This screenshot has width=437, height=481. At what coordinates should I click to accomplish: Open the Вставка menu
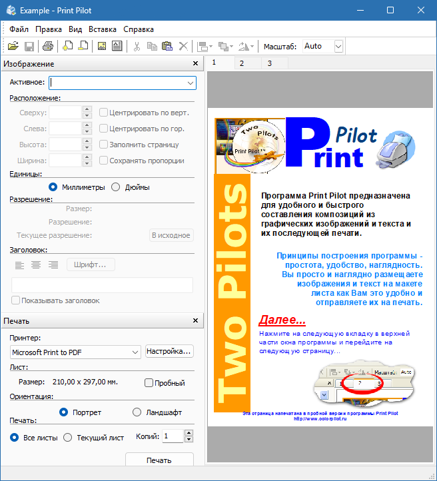(103, 29)
